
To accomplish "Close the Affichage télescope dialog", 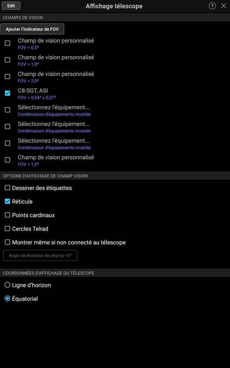I will click(224, 6).
